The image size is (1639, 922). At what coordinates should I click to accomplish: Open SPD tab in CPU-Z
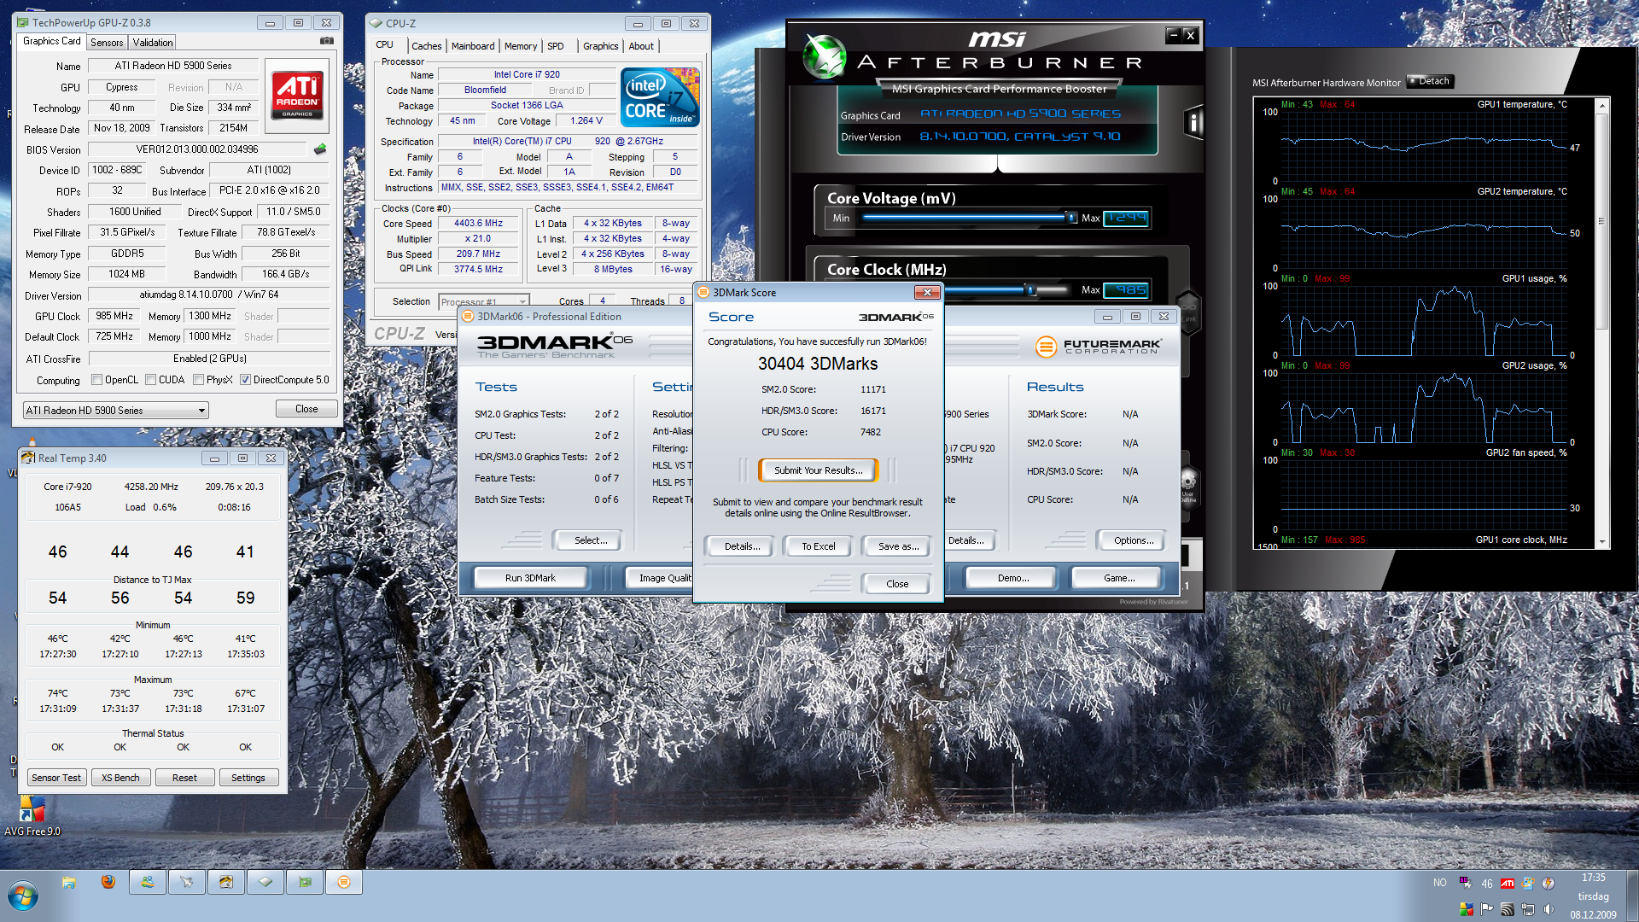point(556,46)
